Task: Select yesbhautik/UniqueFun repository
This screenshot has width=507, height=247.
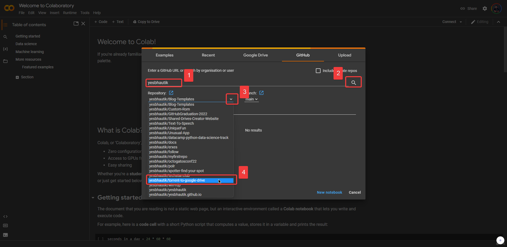Action: [x=191, y=128]
